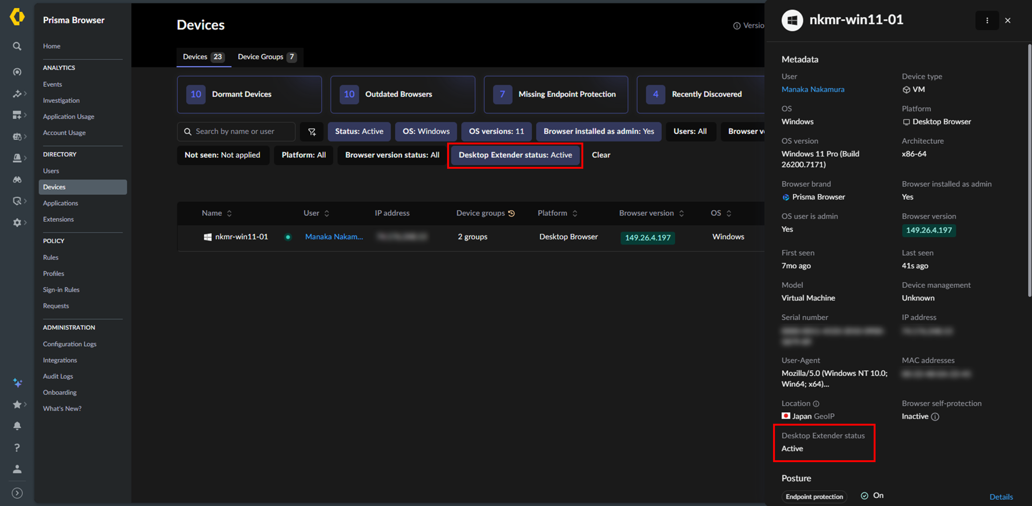This screenshot has height=506, width=1032.
Task: Click the info icon beside Inactive self-protection
Action: [x=935, y=417]
